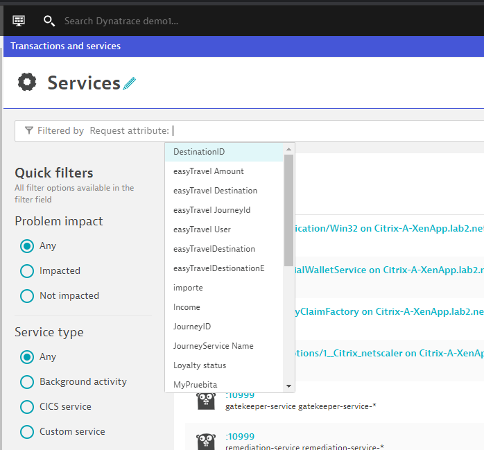The width and height of the screenshot is (484, 450).
Task: Pick JourneyID from the dropdown list
Action: point(224,327)
